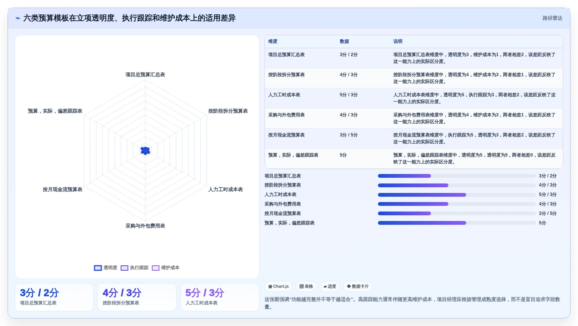Click the 采购与外包费用表 progress bar
This screenshot has height=326, width=578.
click(457, 204)
